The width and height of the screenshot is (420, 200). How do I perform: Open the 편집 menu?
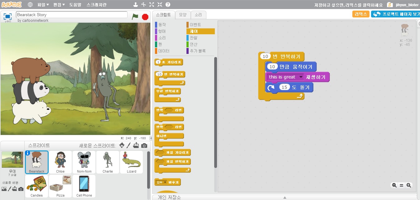pos(59,5)
